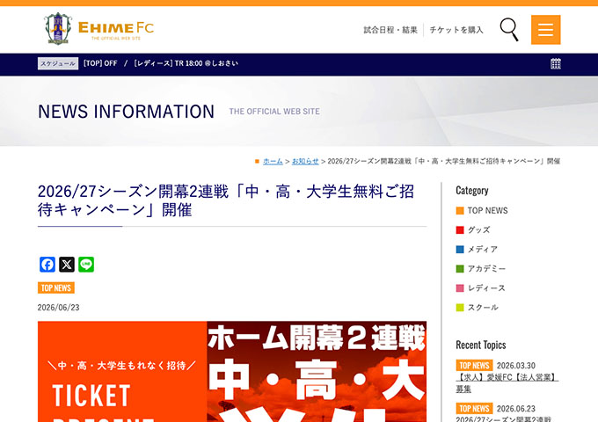The width and height of the screenshot is (598, 422).
Task: Click the green アカデミー category square
Action: coord(460,269)
